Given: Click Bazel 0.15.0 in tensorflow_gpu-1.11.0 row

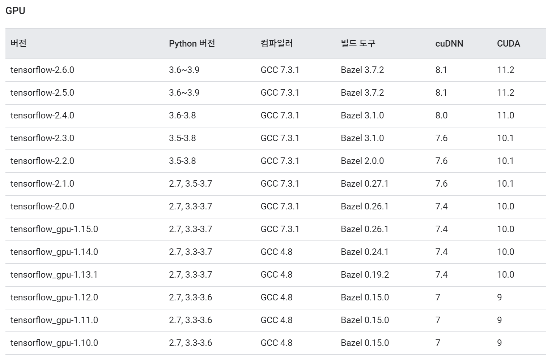Looking at the screenshot, I should tap(365, 320).
